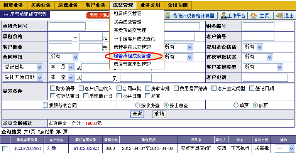Screen dimensions: 296x153
Task: Click the 查询 button
Action: [137, 114]
